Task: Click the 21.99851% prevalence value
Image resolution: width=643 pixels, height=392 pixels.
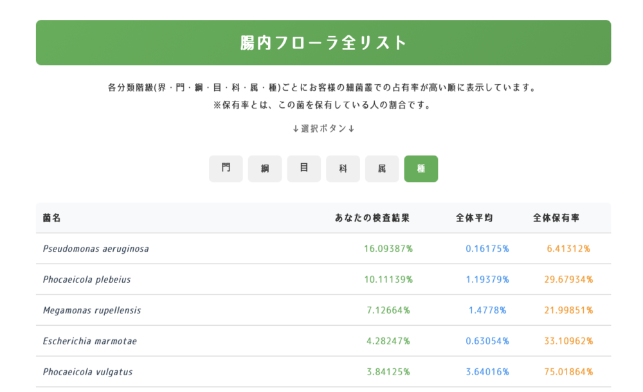Action: pyautogui.click(x=568, y=310)
